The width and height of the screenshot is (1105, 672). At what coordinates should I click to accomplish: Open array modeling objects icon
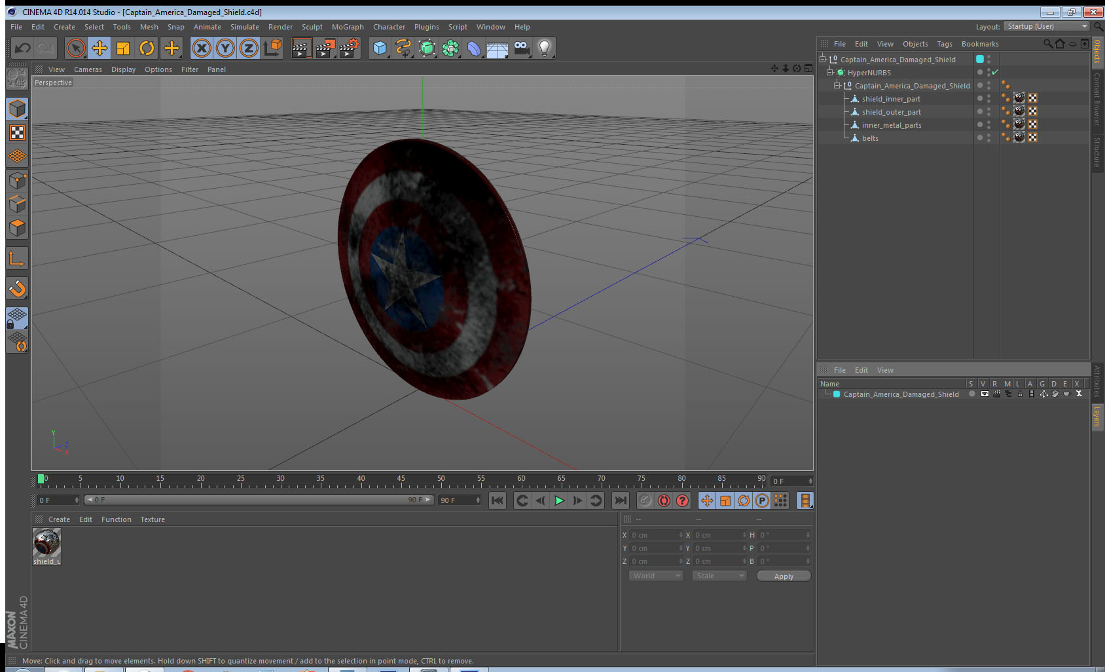450,48
